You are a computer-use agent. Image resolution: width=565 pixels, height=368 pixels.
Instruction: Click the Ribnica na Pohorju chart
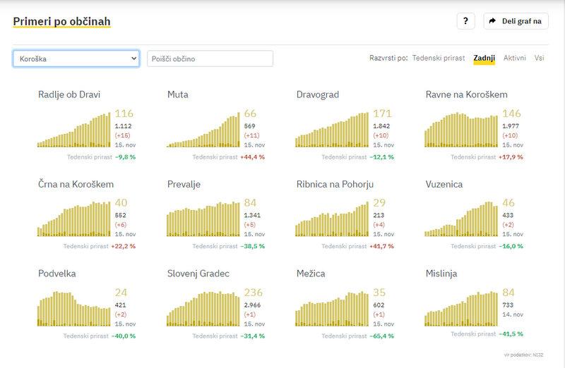point(333,219)
